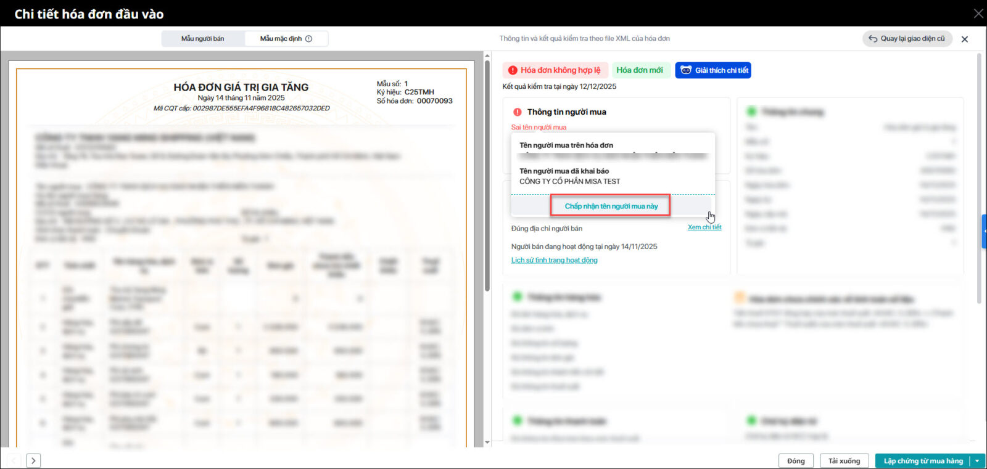Click the previous invoice arrow icon
987x469 pixels.
click(x=14, y=460)
